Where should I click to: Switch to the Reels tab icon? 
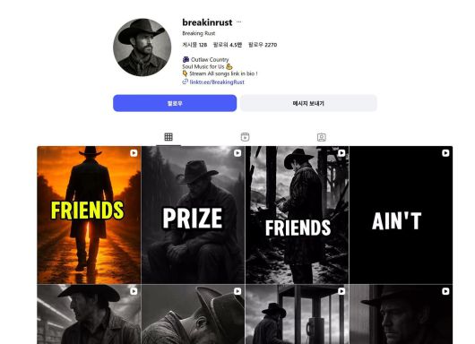point(245,137)
